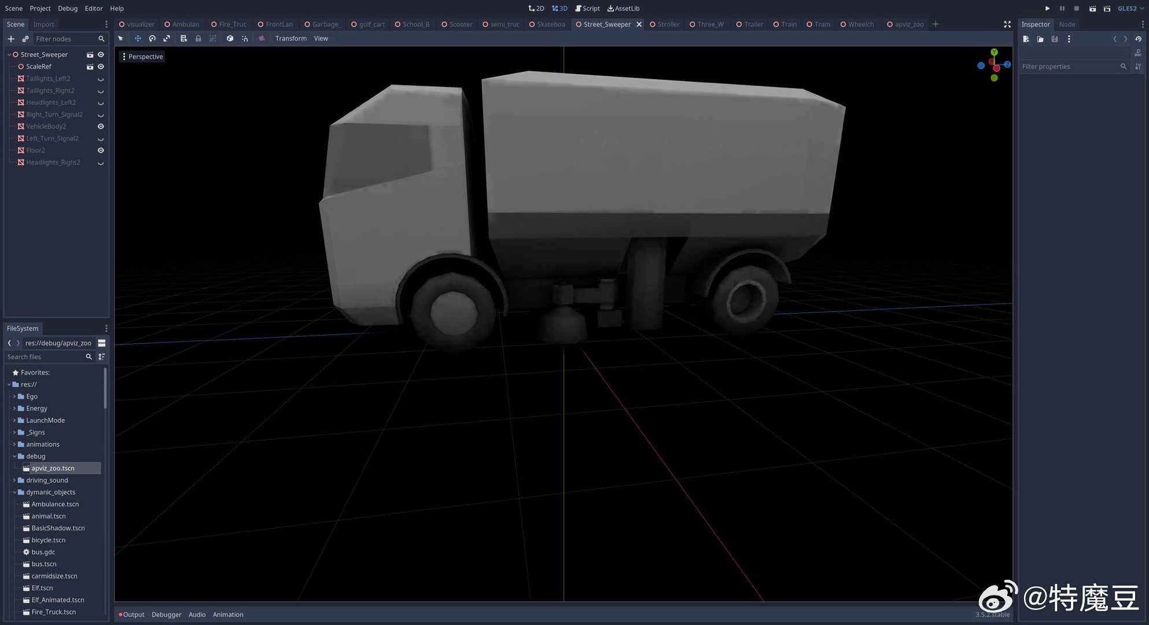Open the AssetLib workspace
1149x625 pixels.
pyautogui.click(x=623, y=8)
